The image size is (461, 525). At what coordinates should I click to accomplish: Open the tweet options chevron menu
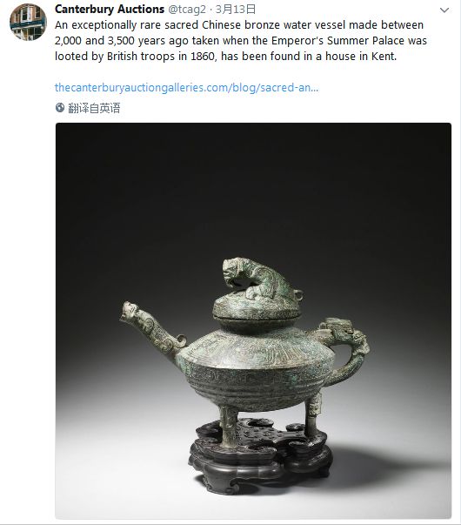[444, 10]
